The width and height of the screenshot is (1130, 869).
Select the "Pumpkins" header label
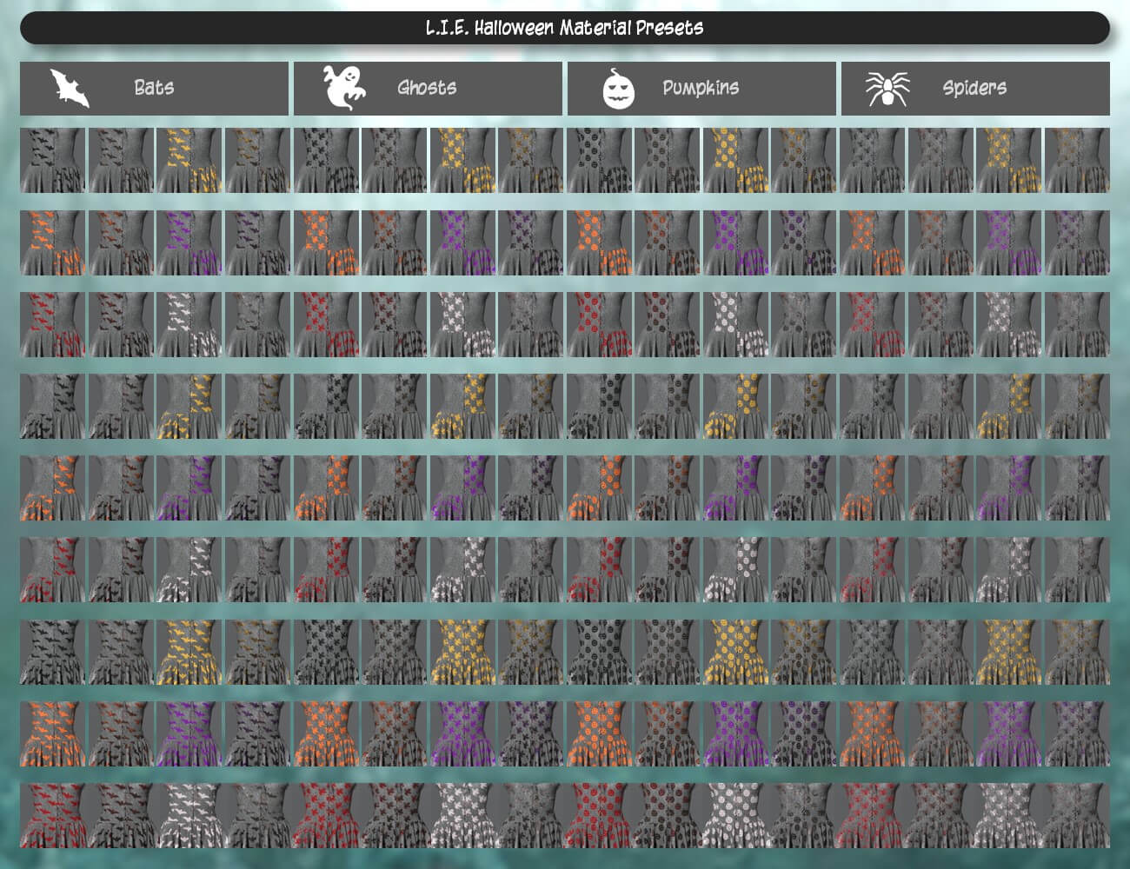701,88
